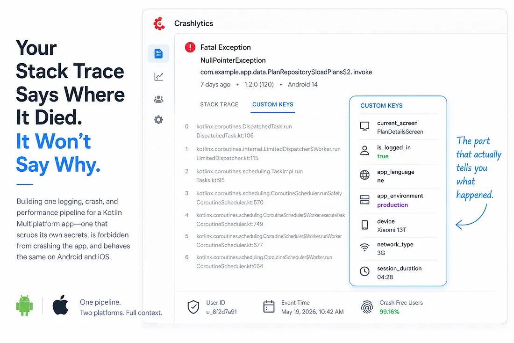Click the app_environment server icon
The width and height of the screenshot is (514, 343).
pos(364,199)
